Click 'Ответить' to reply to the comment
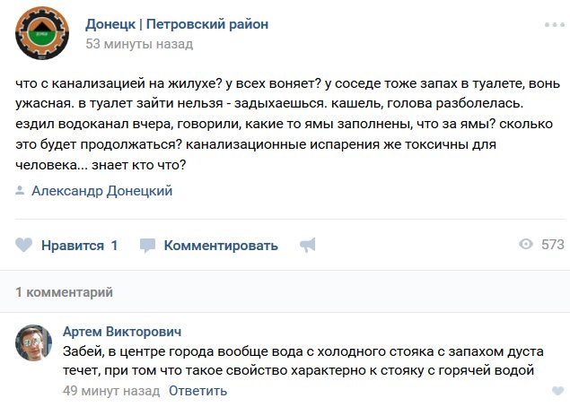Viewport: 570px width, 407px height. (198, 391)
